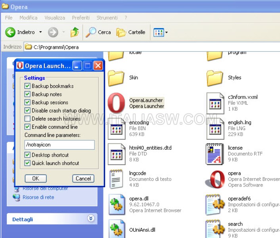Click the command line parameters field
Viewport: 280px width, 238px height.
[x=59, y=145]
